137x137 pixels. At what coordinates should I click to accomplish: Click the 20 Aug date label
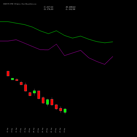(34, 130)
